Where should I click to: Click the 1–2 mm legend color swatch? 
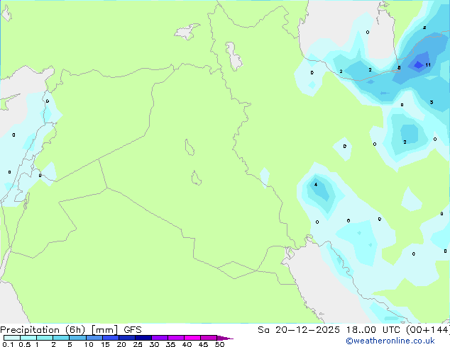coord(45,338)
